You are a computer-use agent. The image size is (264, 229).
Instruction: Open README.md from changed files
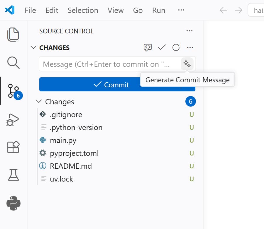tap(71, 166)
